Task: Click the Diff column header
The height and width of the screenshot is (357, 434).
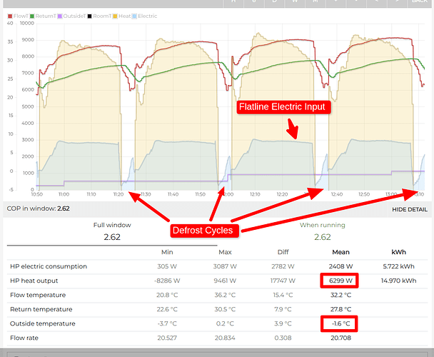Action: pyautogui.click(x=283, y=252)
